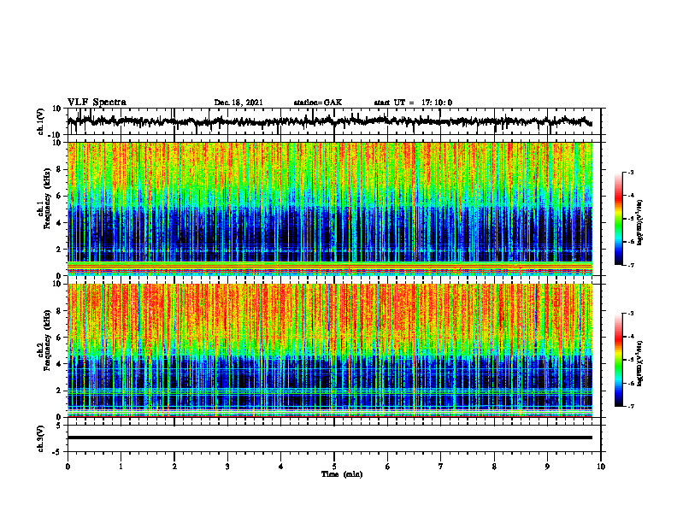Screen dimensions: 677x523
Task: Click the 'station=GAK' header label
Action: [318, 103]
